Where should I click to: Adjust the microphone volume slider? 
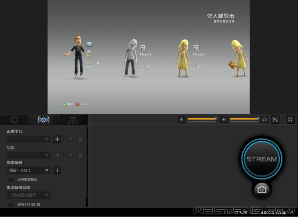(202, 119)
